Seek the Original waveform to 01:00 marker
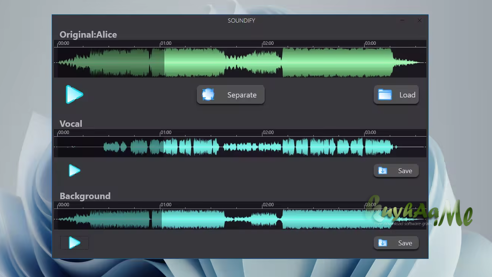Viewport: 492px width, 277px height. point(166,43)
